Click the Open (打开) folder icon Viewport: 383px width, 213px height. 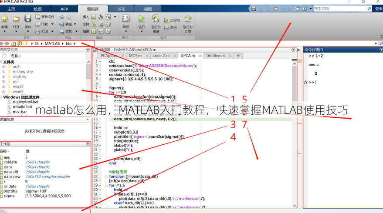point(16,19)
